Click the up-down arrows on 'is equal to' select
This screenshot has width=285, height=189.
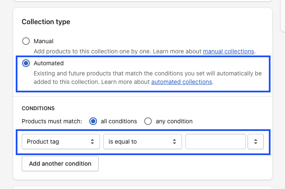174,142
